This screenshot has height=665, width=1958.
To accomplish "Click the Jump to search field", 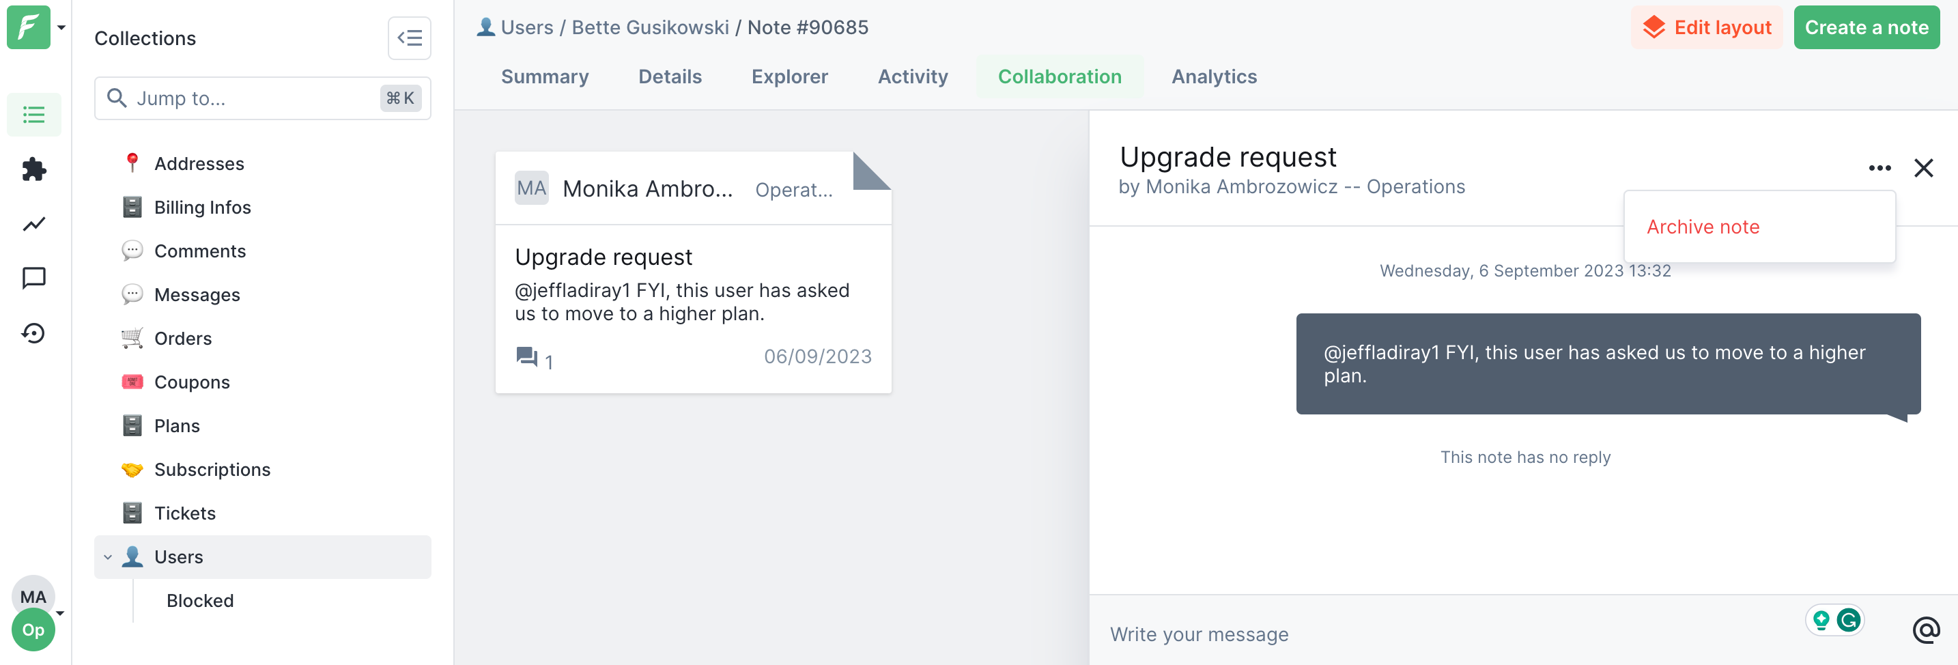I will tap(255, 98).
